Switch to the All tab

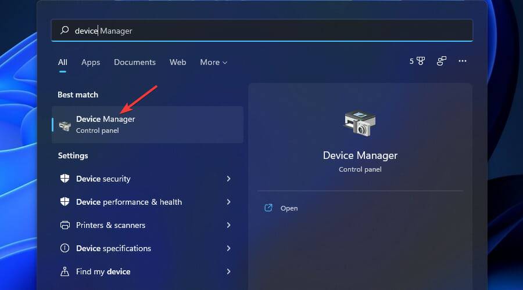click(63, 62)
